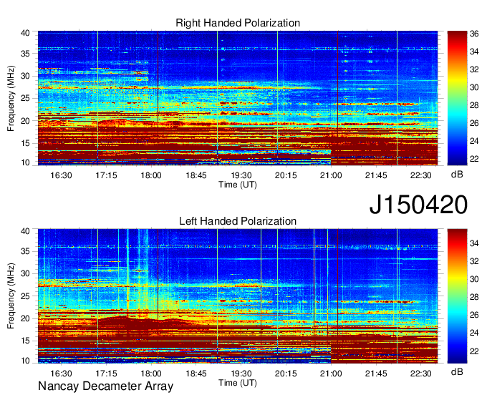Click the Left Handed Polarization spectrogram
This screenshot has width=487, height=395.
(x=238, y=296)
